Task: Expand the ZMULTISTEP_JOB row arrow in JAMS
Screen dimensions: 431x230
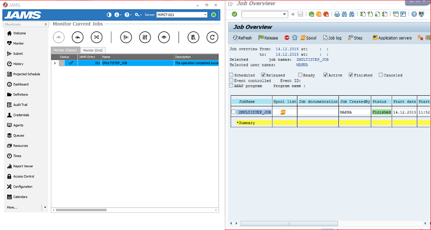Action: pos(55,63)
